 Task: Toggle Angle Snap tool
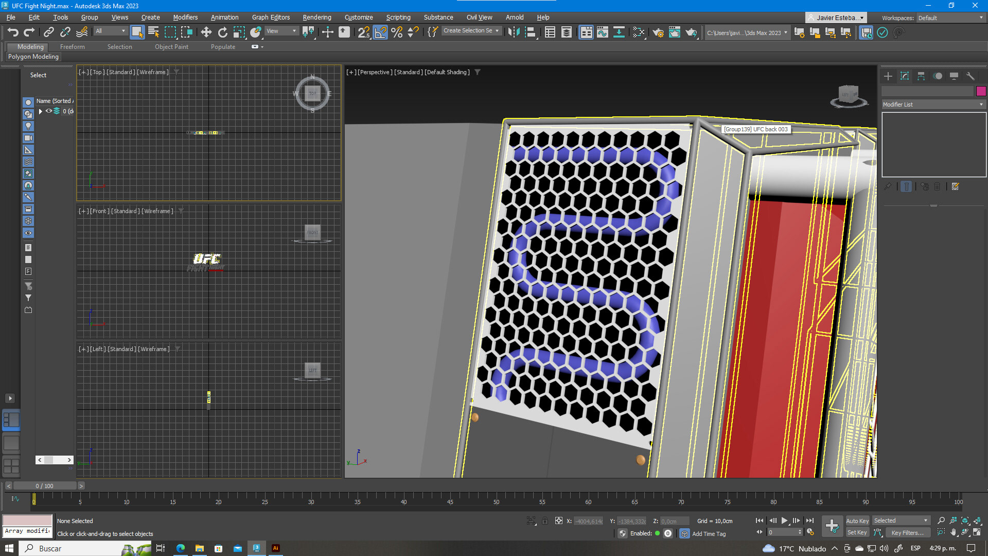click(380, 32)
